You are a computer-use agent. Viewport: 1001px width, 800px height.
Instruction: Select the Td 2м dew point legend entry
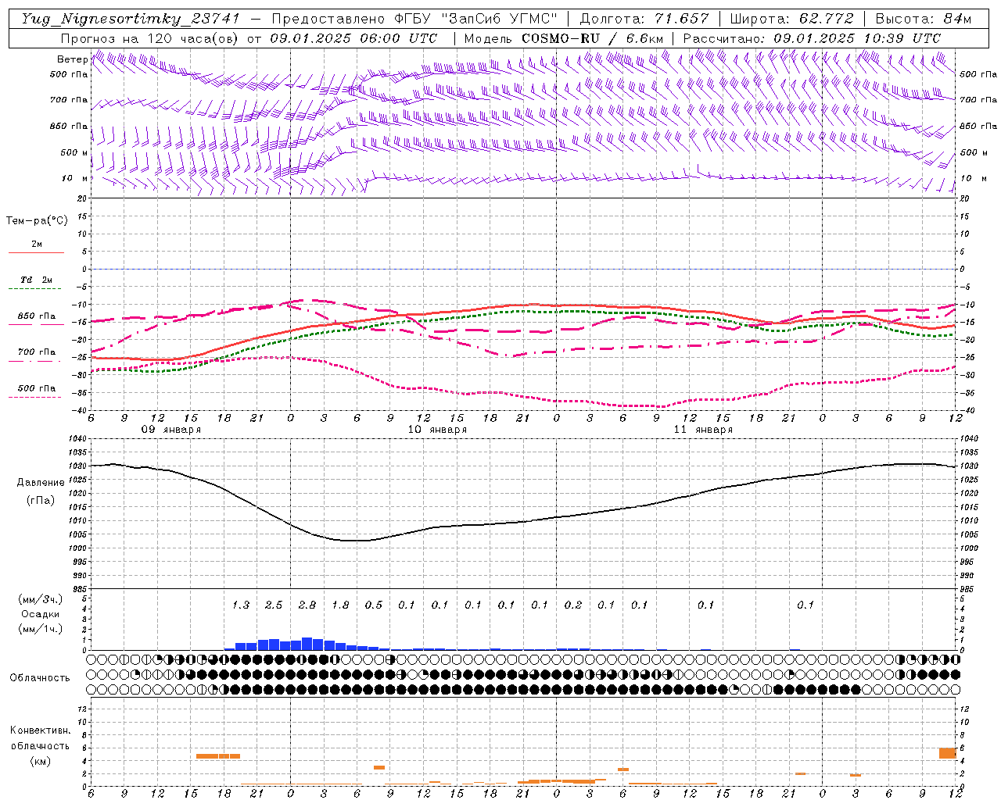pyautogui.click(x=36, y=280)
